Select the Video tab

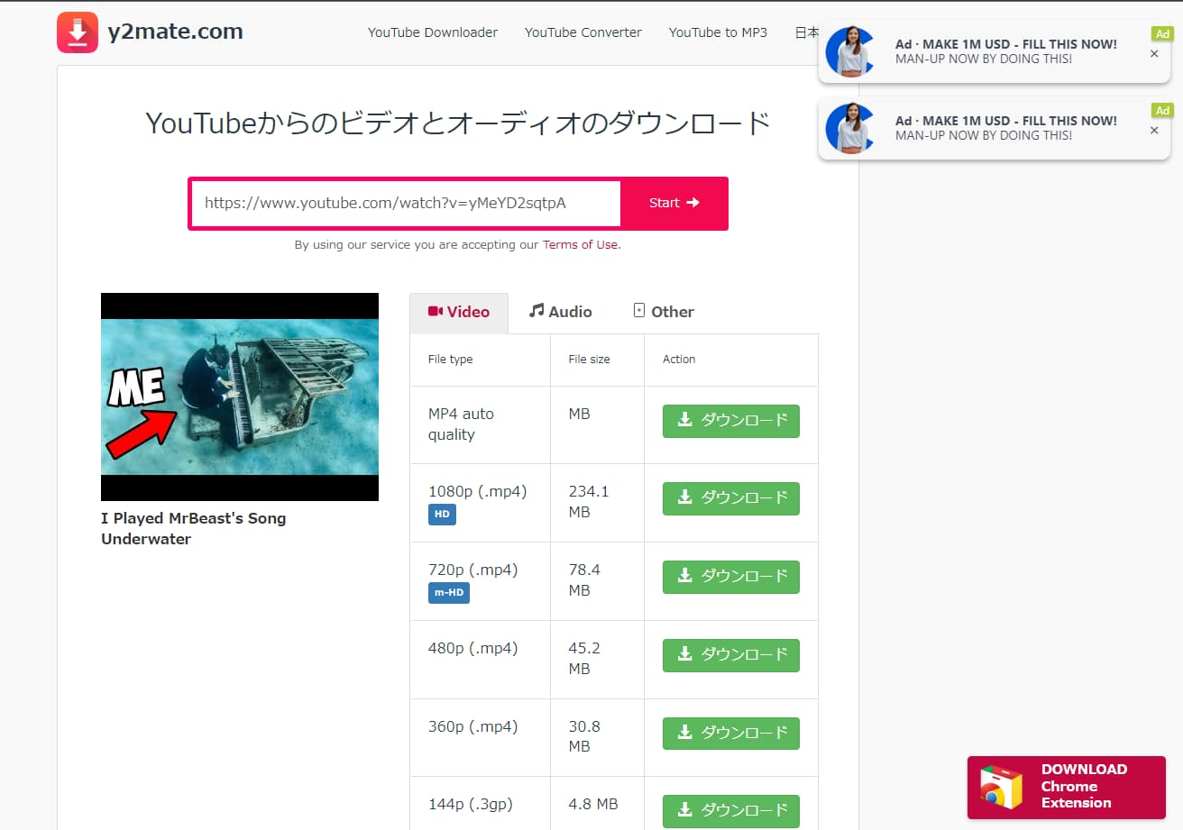pos(459,312)
